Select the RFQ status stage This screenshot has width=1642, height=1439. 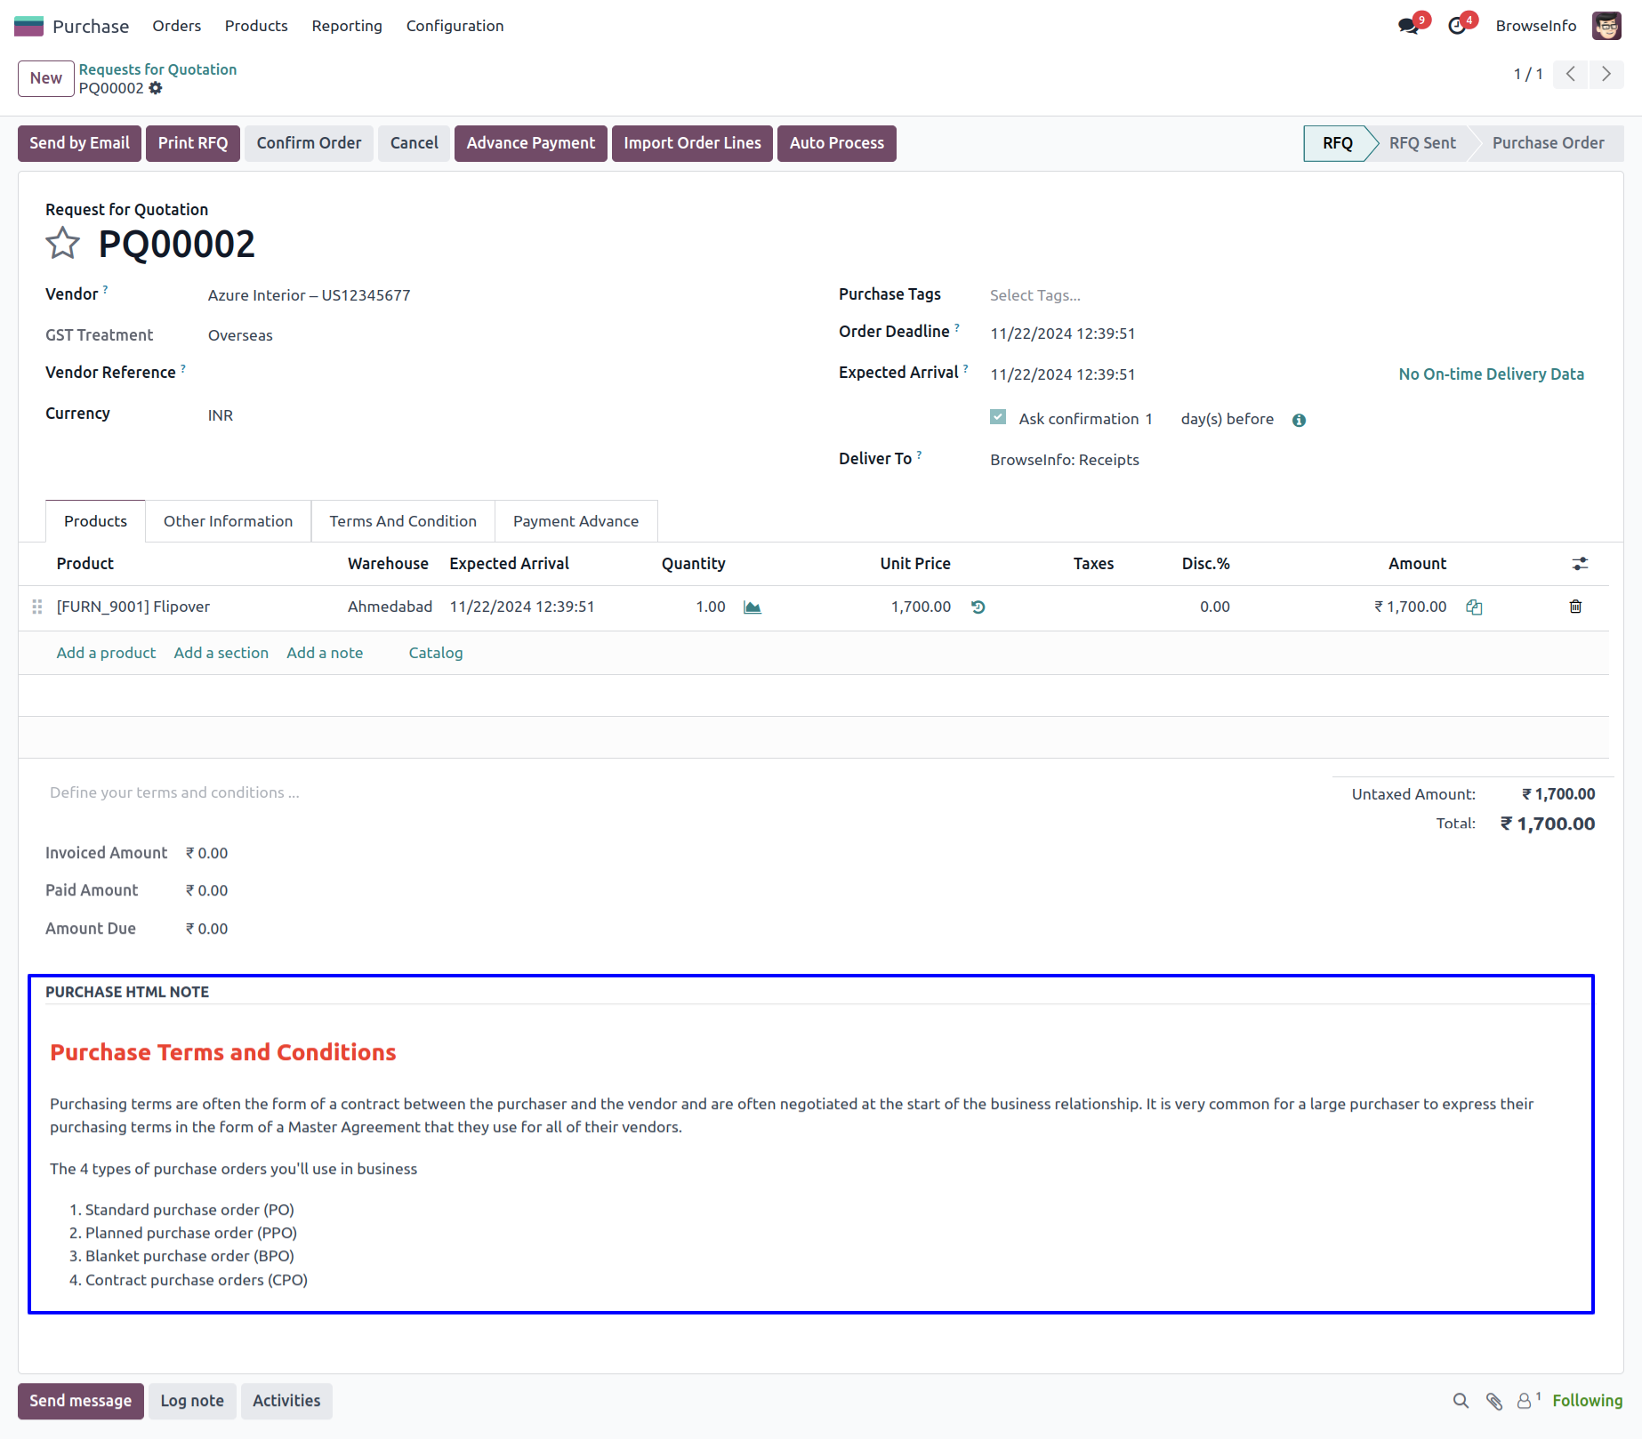pyautogui.click(x=1337, y=143)
